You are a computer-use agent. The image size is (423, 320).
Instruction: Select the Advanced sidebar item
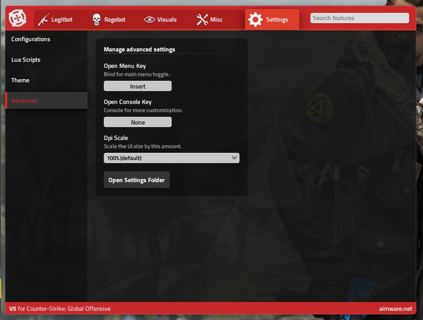click(x=24, y=101)
